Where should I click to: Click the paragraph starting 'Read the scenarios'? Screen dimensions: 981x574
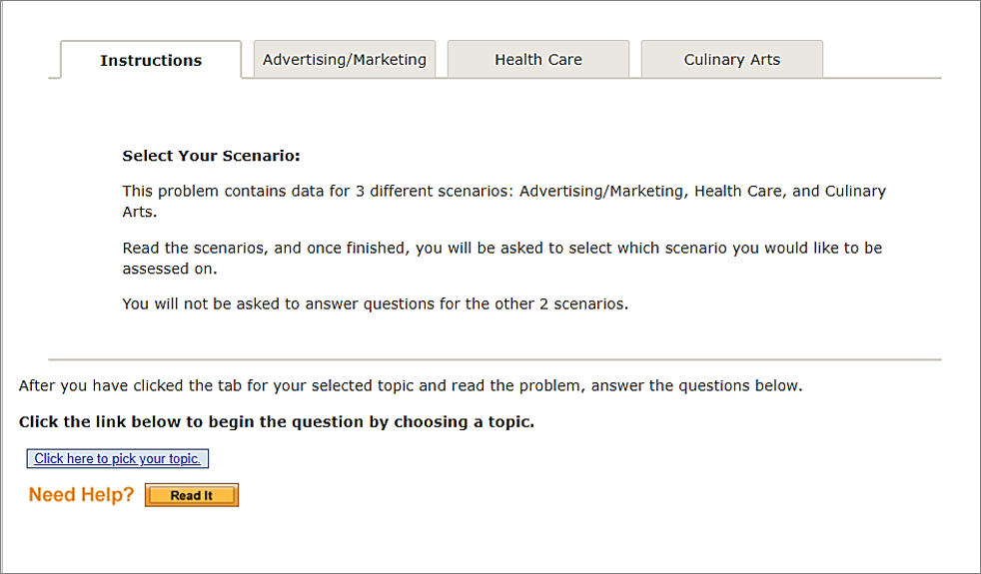pyautogui.click(x=400, y=248)
